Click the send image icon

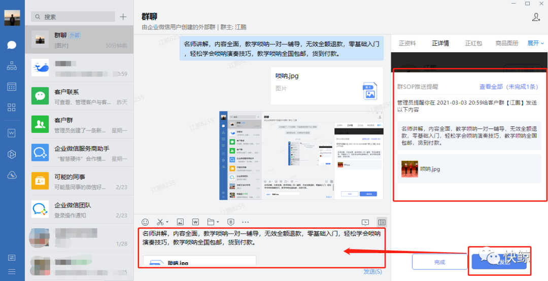coord(180,222)
